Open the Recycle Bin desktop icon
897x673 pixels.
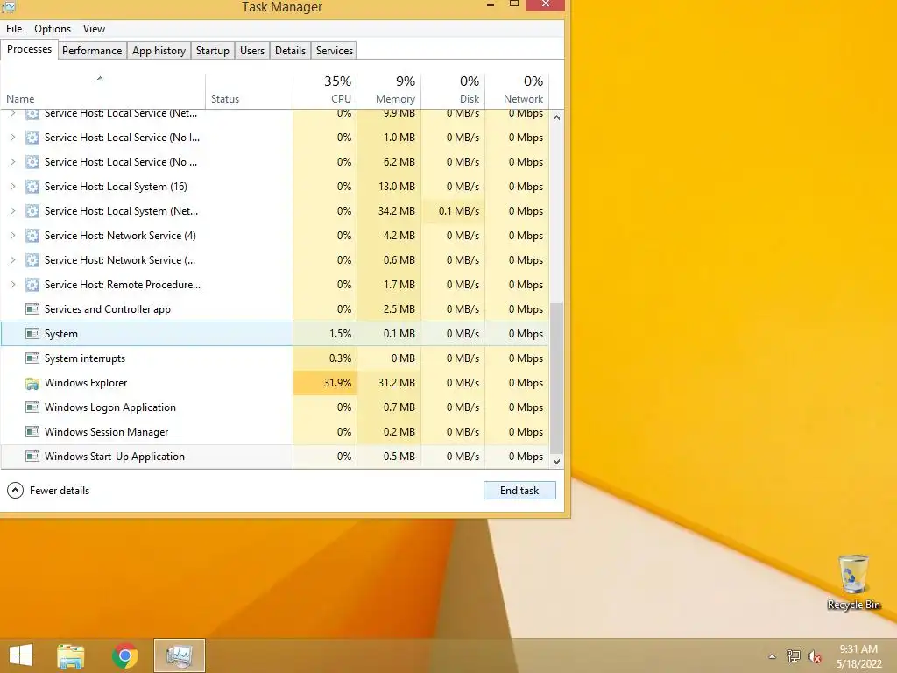pyautogui.click(x=853, y=582)
